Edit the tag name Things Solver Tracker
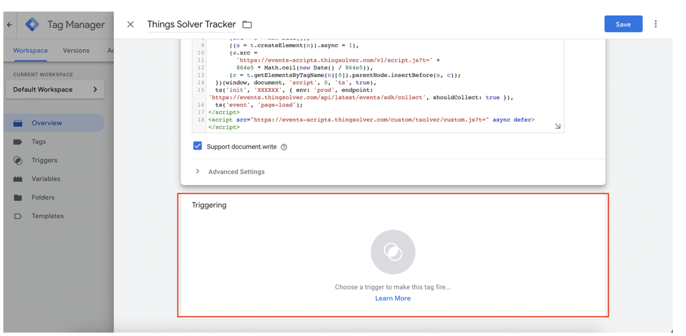686x336 pixels. tap(191, 24)
